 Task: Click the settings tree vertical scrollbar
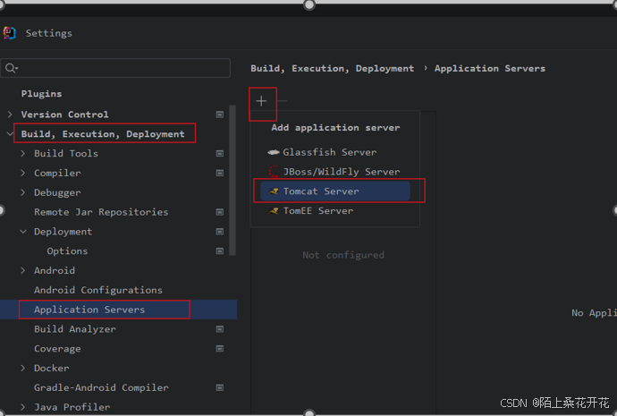[x=232, y=180]
